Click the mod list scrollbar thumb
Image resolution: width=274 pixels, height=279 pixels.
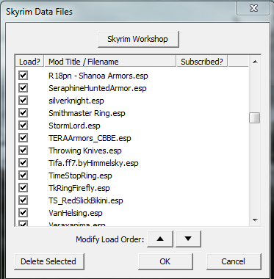[255, 118]
